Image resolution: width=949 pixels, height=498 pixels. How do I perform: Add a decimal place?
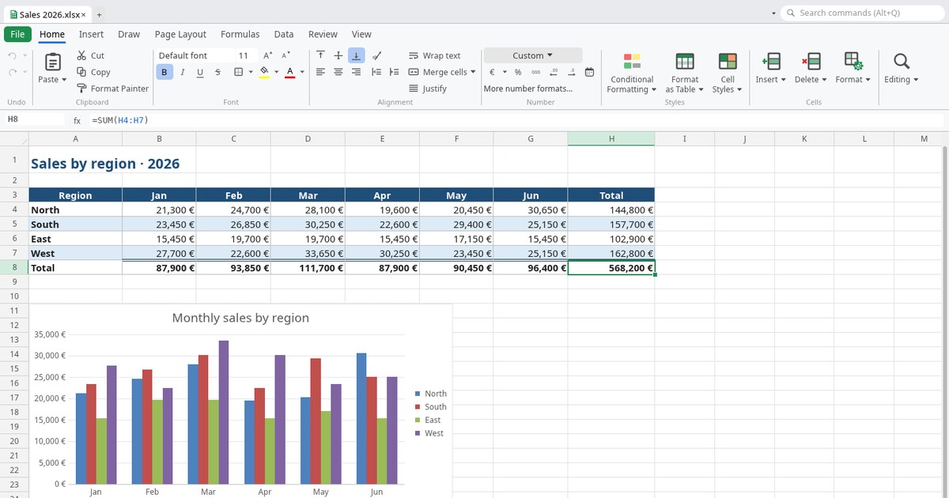[554, 72]
